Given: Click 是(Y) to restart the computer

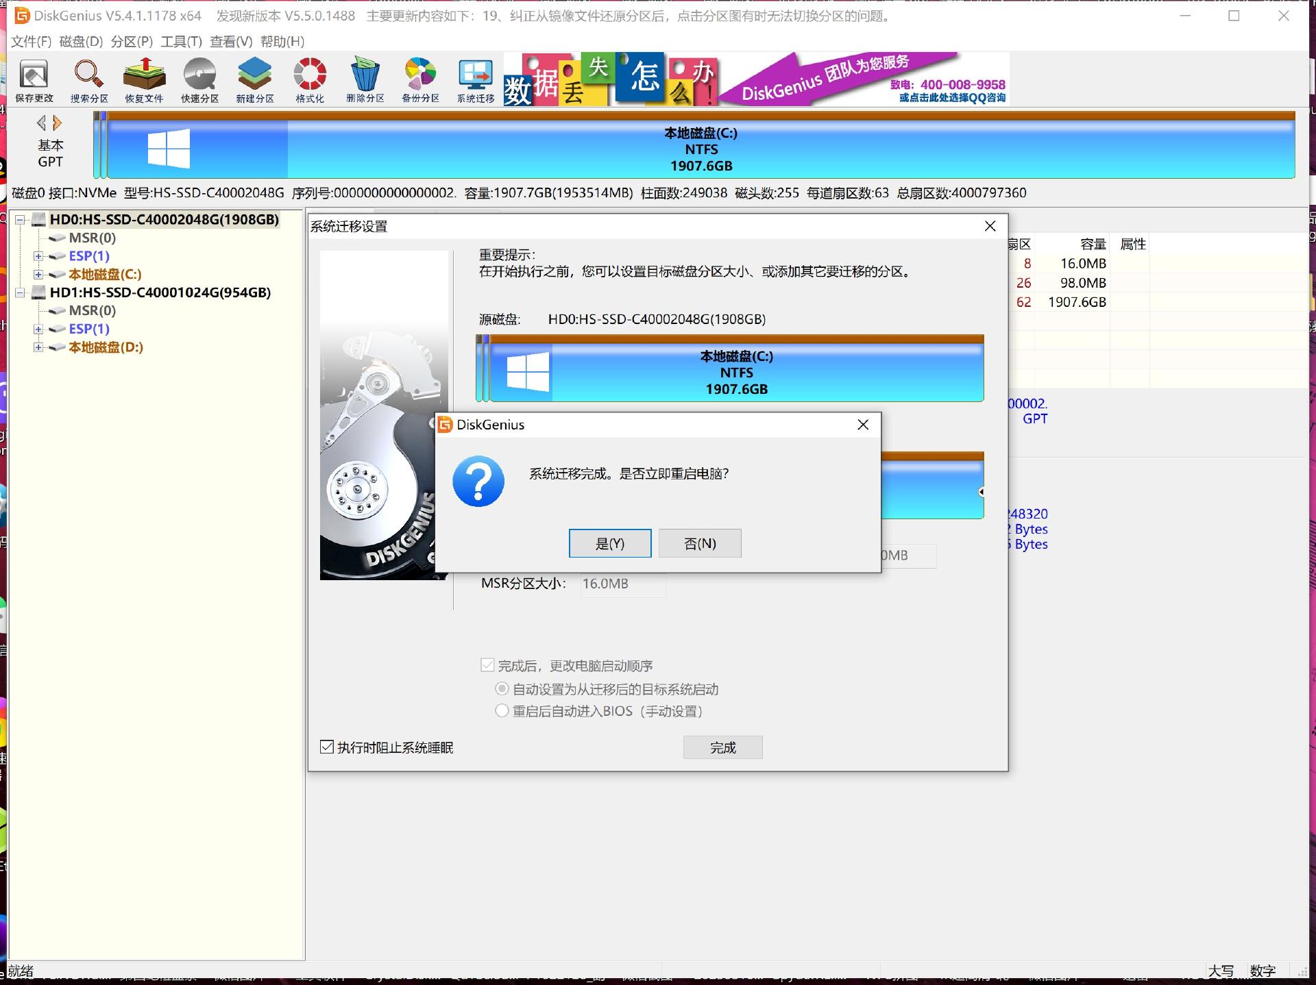Looking at the screenshot, I should tap(609, 543).
